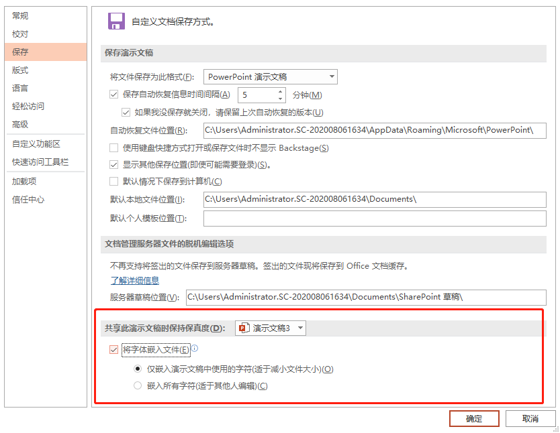
Task: Click the empty 默认个人模板位置 field
Action: pos(375,219)
